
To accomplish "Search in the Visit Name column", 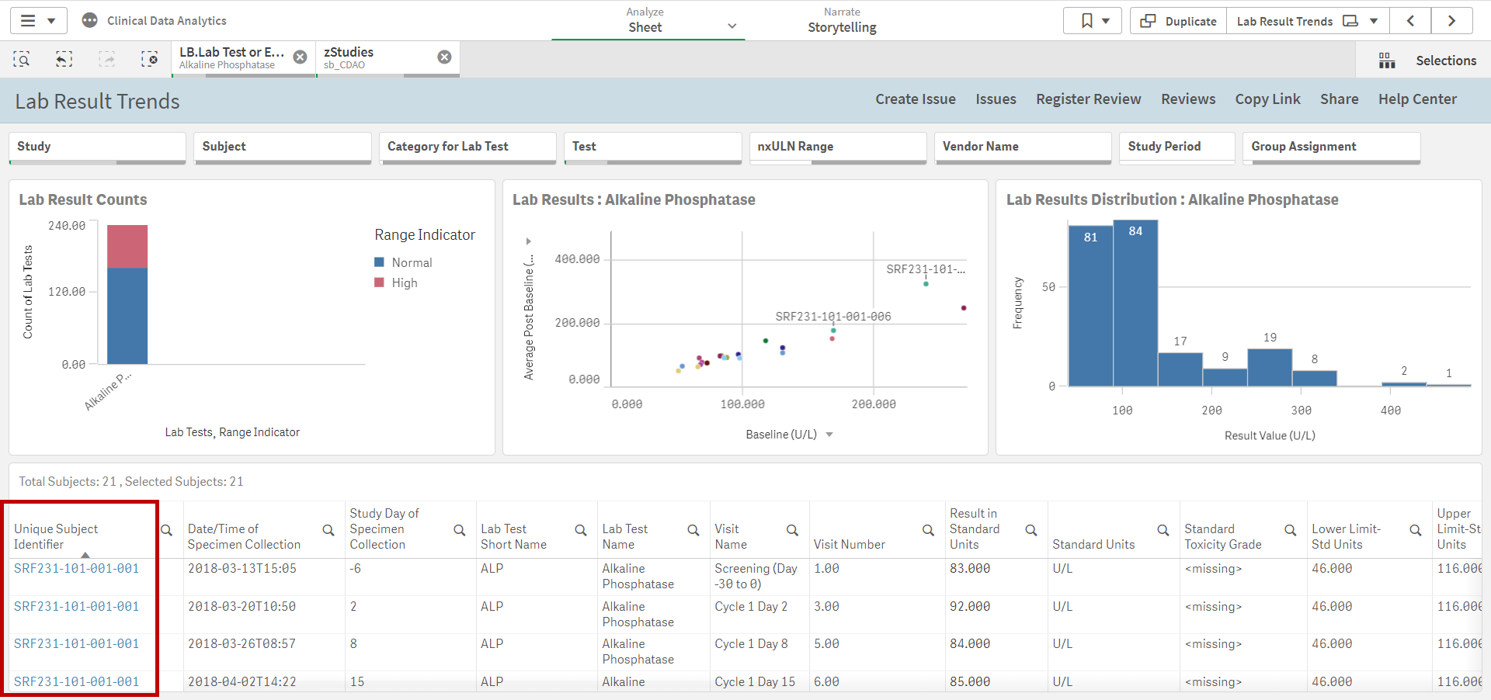I will [792, 530].
